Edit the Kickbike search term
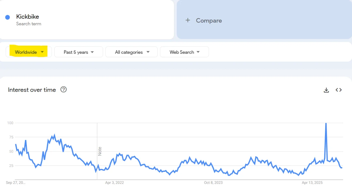The height and width of the screenshot is (191, 352). point(28,16)
